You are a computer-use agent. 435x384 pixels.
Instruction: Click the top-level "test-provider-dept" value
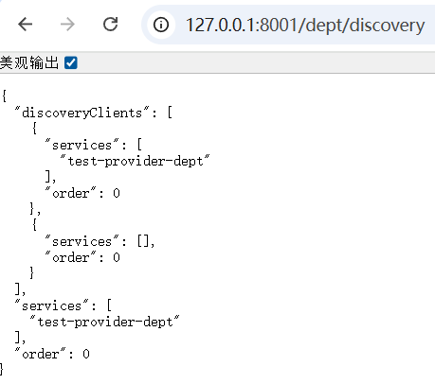[x=104, y=322]
